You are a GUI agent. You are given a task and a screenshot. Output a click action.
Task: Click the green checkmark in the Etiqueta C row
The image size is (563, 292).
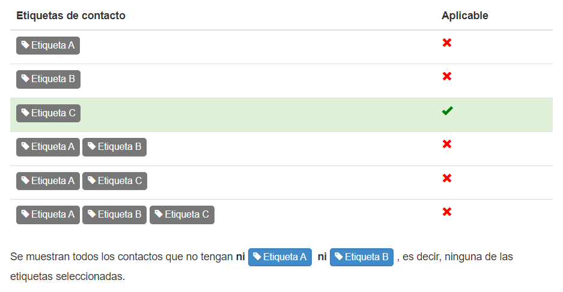448,111
